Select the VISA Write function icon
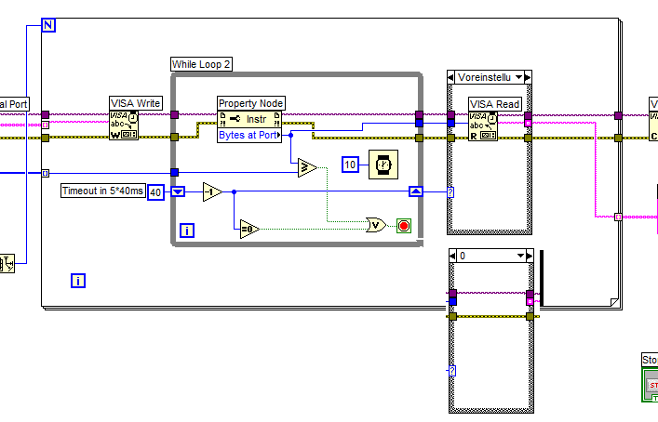 124,125
